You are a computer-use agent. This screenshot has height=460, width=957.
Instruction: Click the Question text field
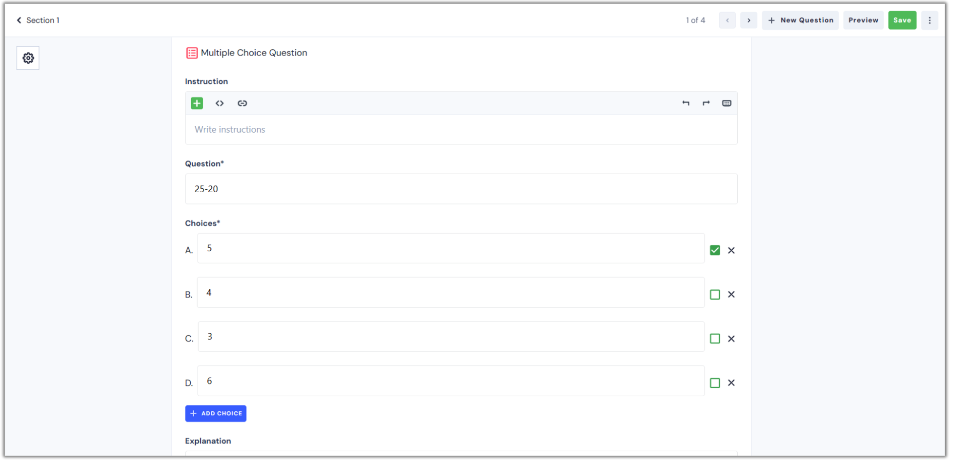click(461, 189)
